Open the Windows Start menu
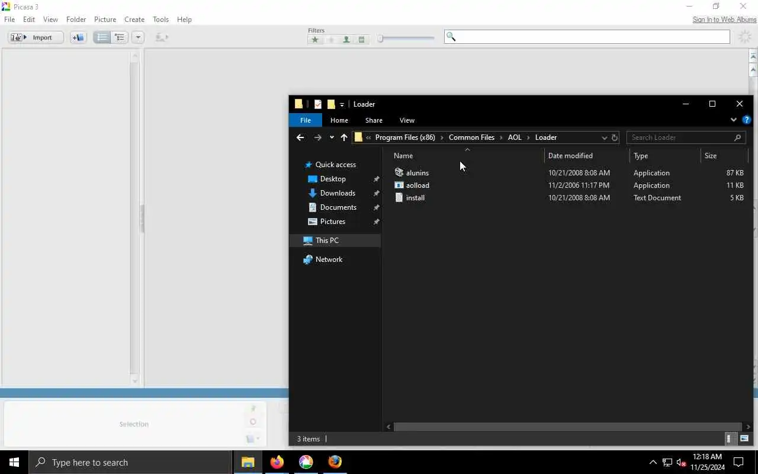 click(x=14, y=462)
